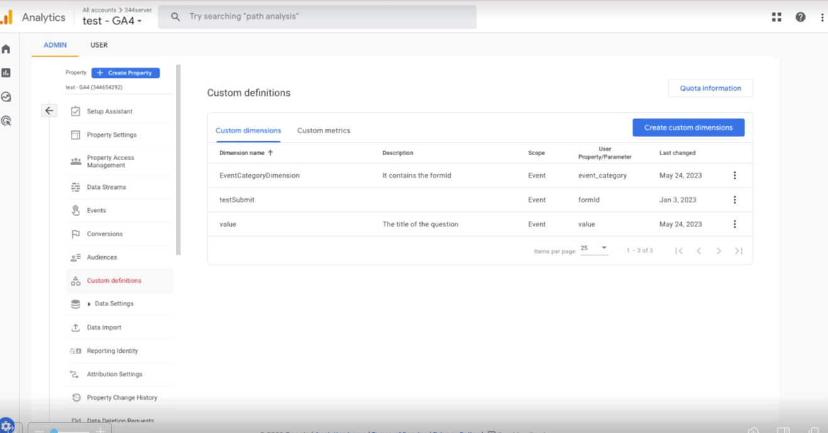Open actions menu for EventCategoryDimension row
The width and height of the screenshot is (828, 433).
734,176
